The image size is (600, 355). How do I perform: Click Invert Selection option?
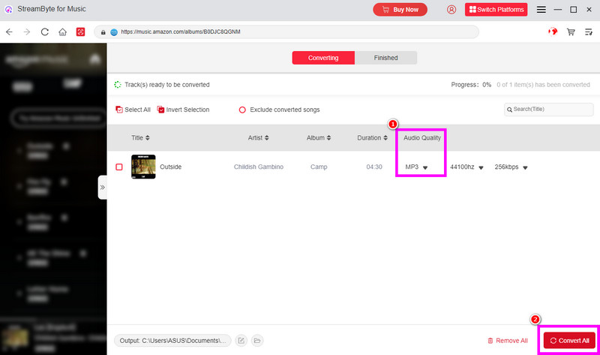click(x=183, y=110)
